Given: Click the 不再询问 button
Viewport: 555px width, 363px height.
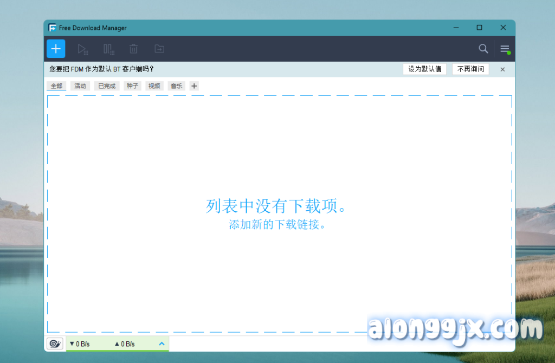Looking at the screenshot, I should coord(470,69).
